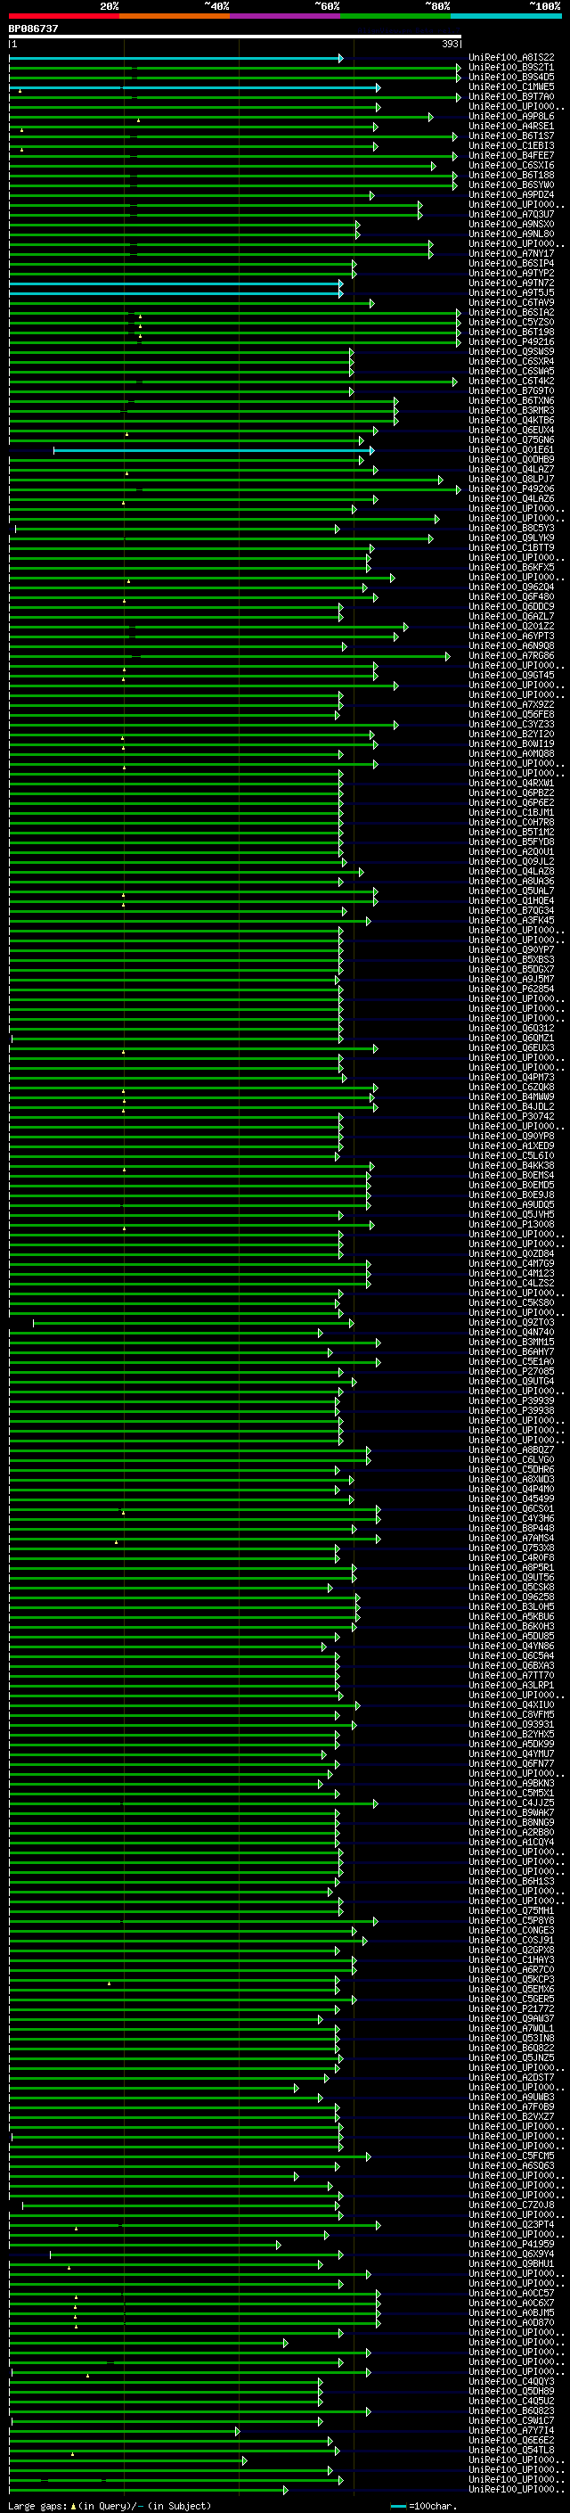Open hit UniRef100_B4FEE7

click(x=511, y=155)
